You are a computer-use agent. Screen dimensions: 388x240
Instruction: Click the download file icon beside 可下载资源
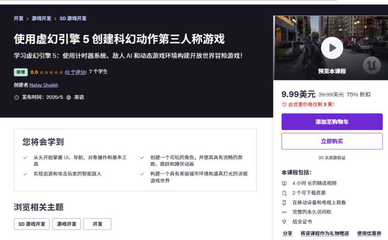[x=284, y=193]
